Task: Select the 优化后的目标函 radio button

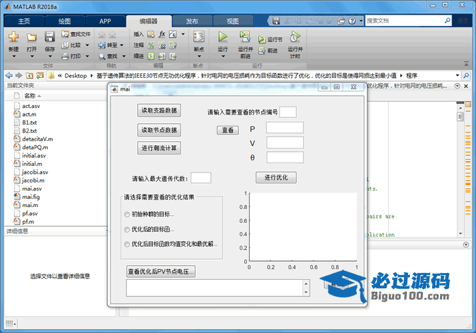Action: click(x=127, y=230)
